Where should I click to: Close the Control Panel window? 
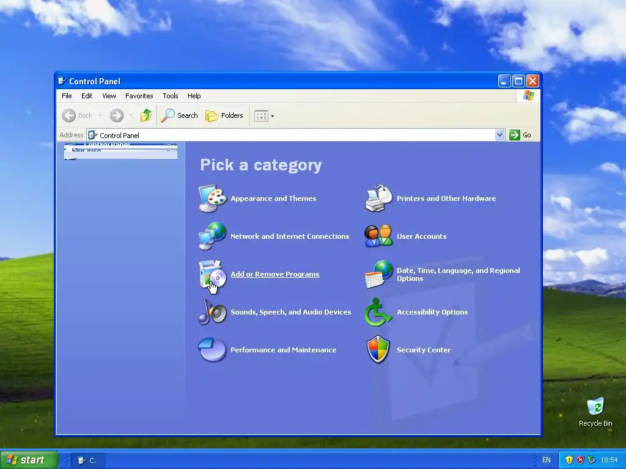tap(532, 81)
